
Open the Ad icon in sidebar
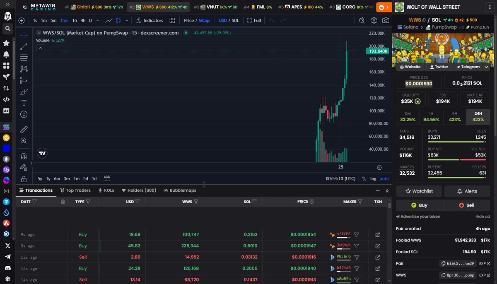6,111
